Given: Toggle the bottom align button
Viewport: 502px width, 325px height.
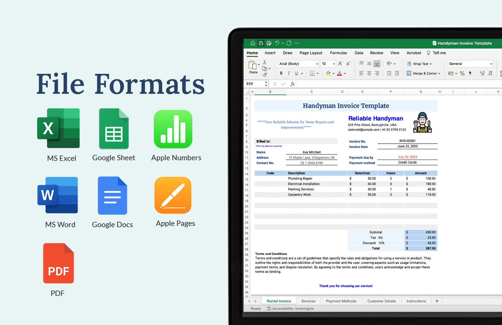Looking at the screenshot, I should coord(377,64).
